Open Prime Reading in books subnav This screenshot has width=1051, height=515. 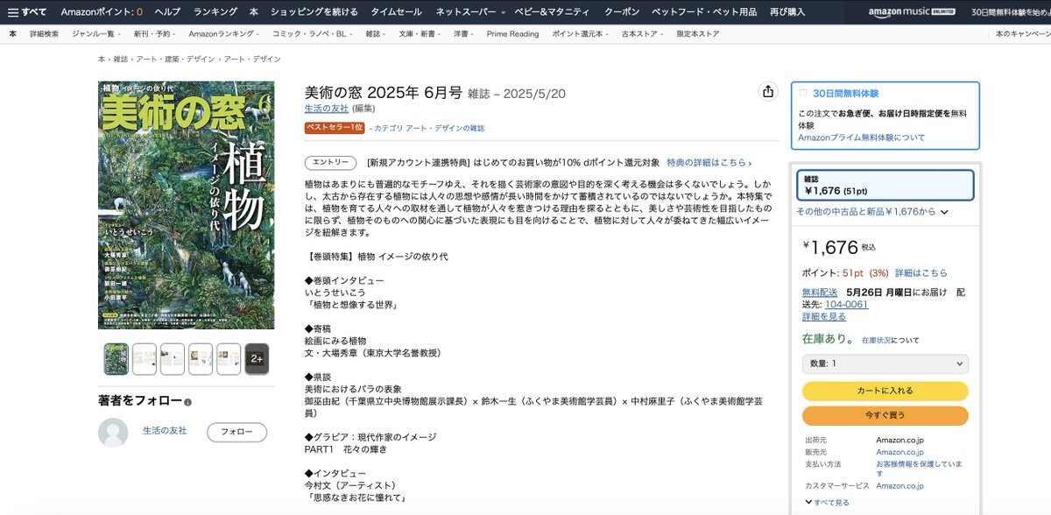[x=513, y=34]
